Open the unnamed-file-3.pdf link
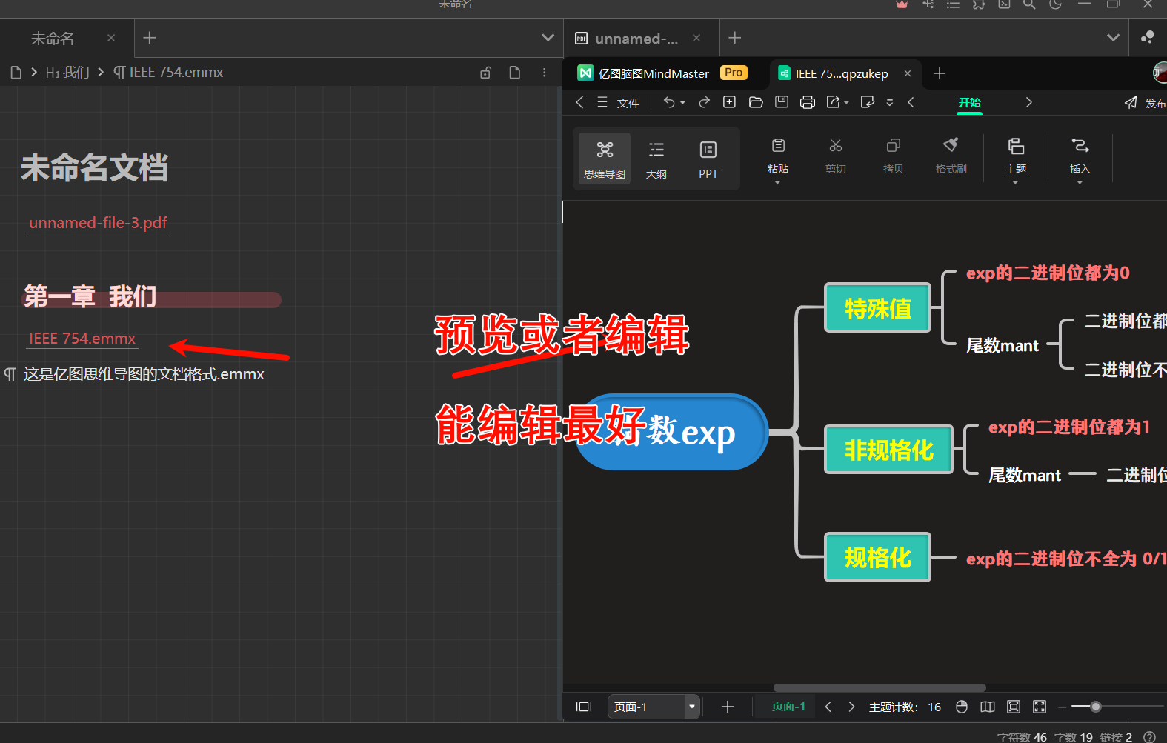Image resolution: width=1167 pixels, height=743 pixels. tap(98, 222)
